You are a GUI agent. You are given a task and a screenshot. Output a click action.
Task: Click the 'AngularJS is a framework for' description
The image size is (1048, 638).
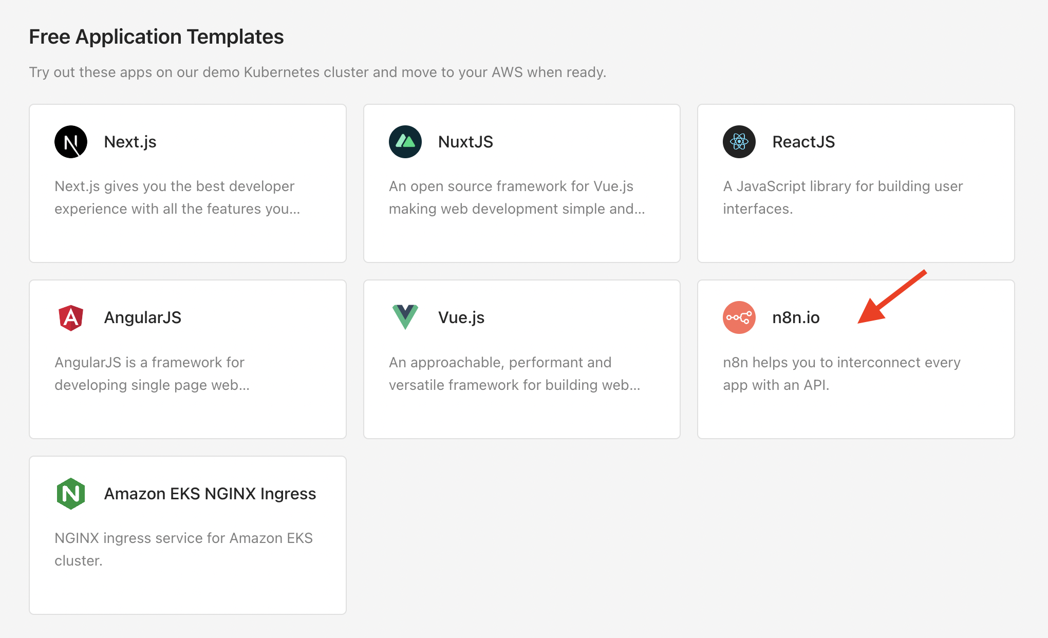pyautogui.click(x=152, y=373)
